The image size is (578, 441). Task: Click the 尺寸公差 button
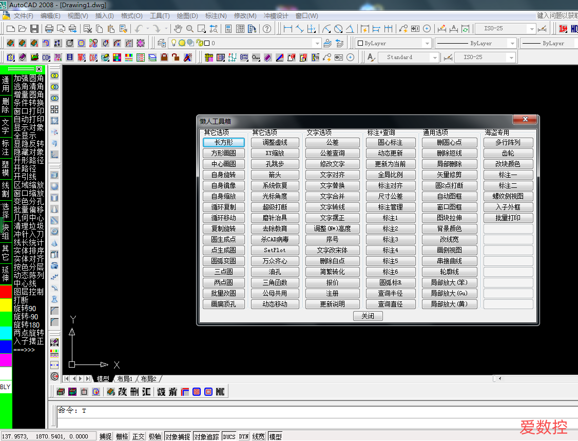(x=390, y=196)
